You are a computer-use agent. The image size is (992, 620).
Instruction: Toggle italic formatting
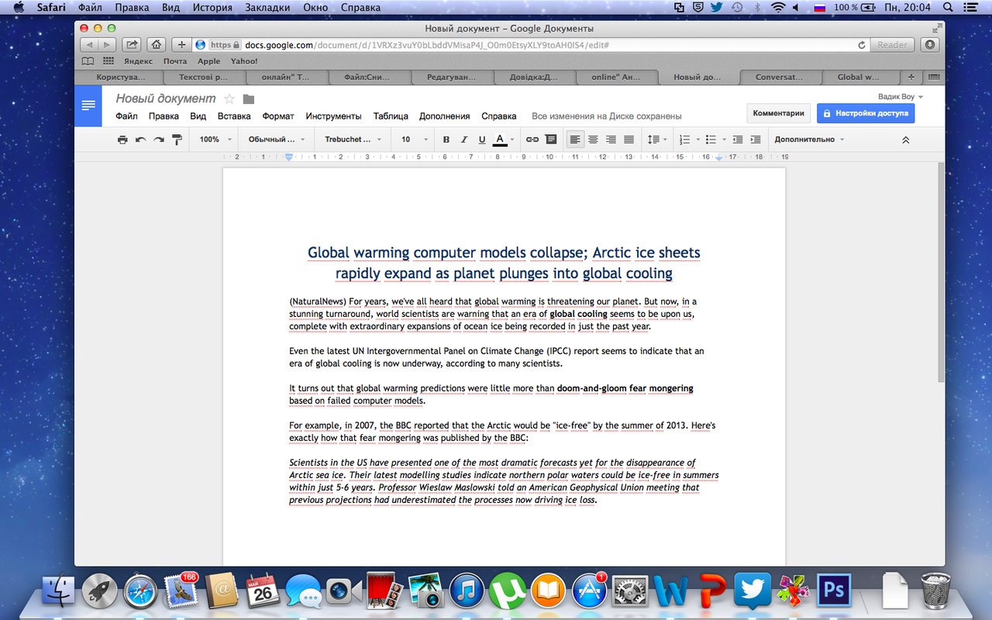pyautogui.click(x=464, y=139)
